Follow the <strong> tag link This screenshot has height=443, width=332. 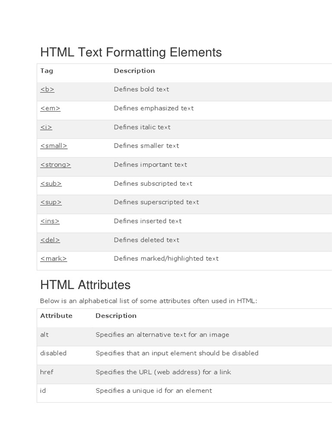(x=55, y=165)
